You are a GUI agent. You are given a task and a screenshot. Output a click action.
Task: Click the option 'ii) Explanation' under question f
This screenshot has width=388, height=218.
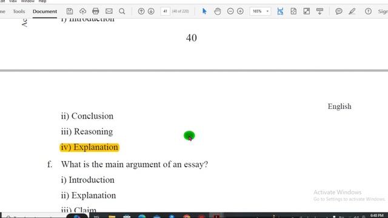(x=89, y=196)
